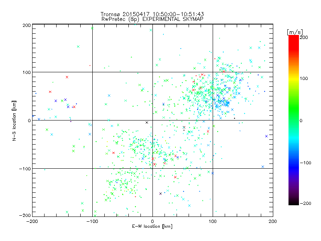Click the colorbar label '-200'
This screenshot has height=241, width=321.
tap(305, 203)
